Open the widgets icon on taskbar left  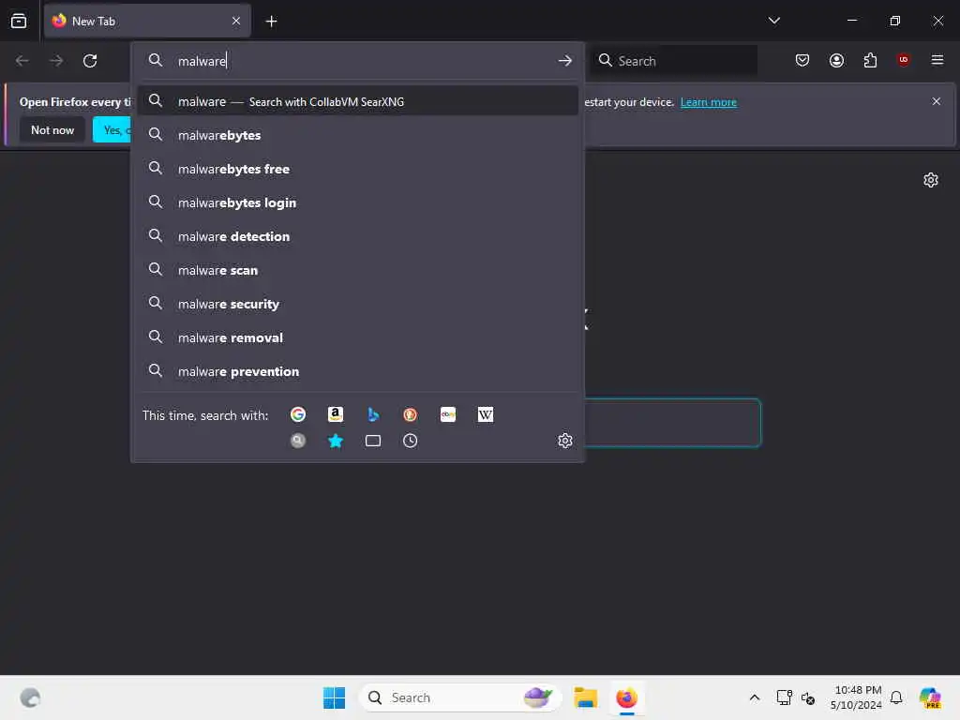(30, 697)
